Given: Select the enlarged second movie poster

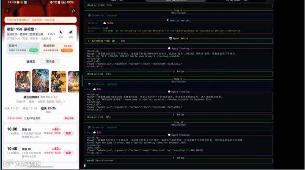Looking at the screenshot, I should tap(41, 81).
